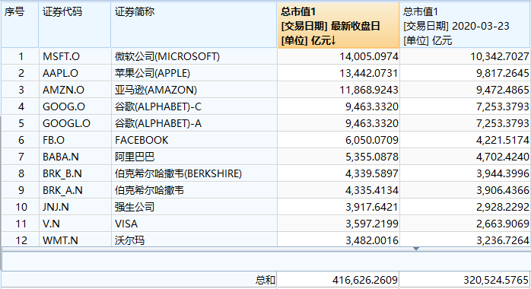Click the 总和 total value 416,626.2609
Viewport: 531px width, 289px height.
point(364,280)
